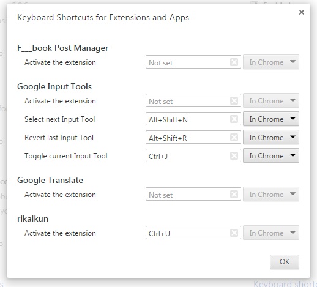317x287 pixels.
Task: Confirm with the OK button
Action: [285, 262]
